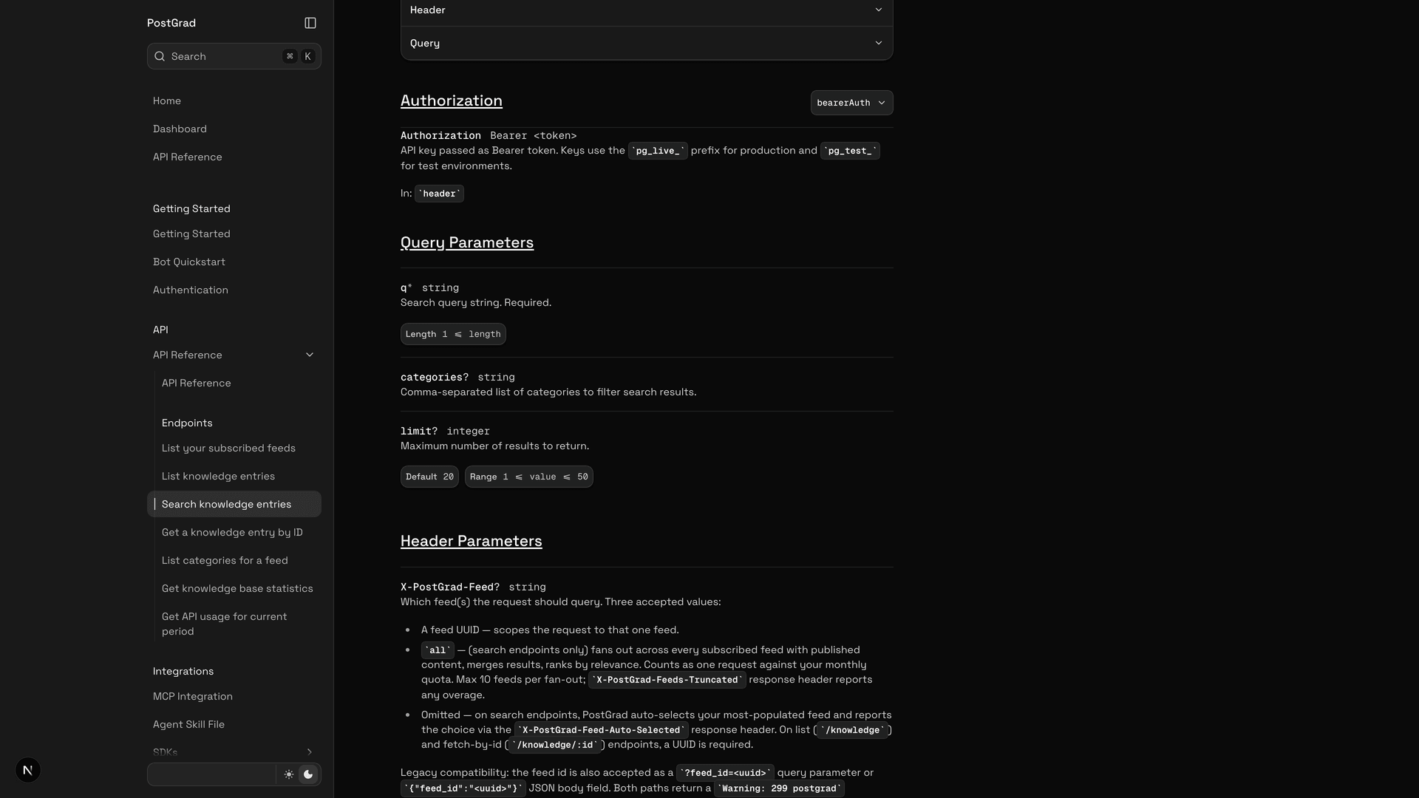Click the Range 1 ≤ value ≤ 50 badge
Viewport: 1419px width, 798px height.
click(529, 477)
